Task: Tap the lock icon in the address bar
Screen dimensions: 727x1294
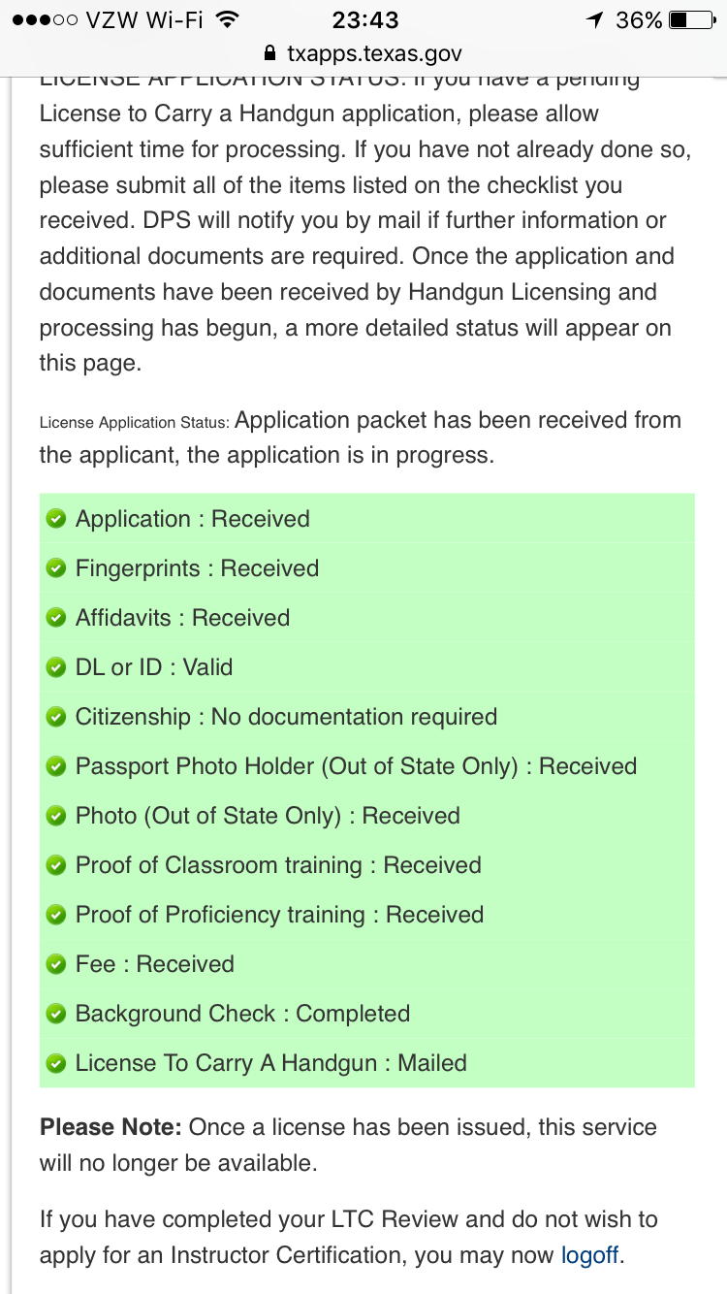Action: pyautogui.click(x=270, y=53)
